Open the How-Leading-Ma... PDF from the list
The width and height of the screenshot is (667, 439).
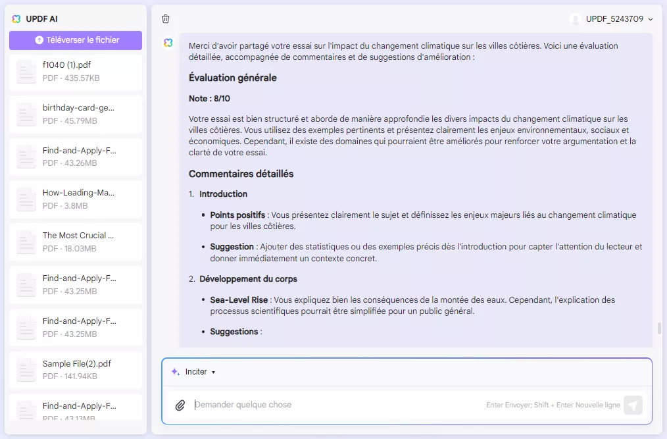point(26,199)
